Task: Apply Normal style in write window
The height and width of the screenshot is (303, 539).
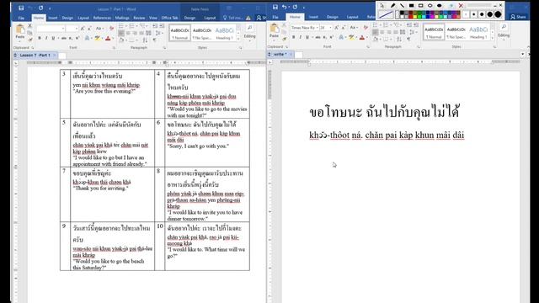Action: (x=434, y=32)
